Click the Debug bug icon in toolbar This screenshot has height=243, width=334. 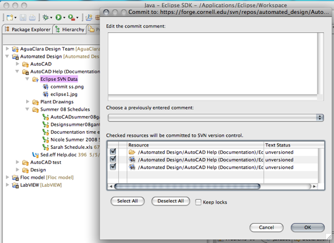coord(46,17)
